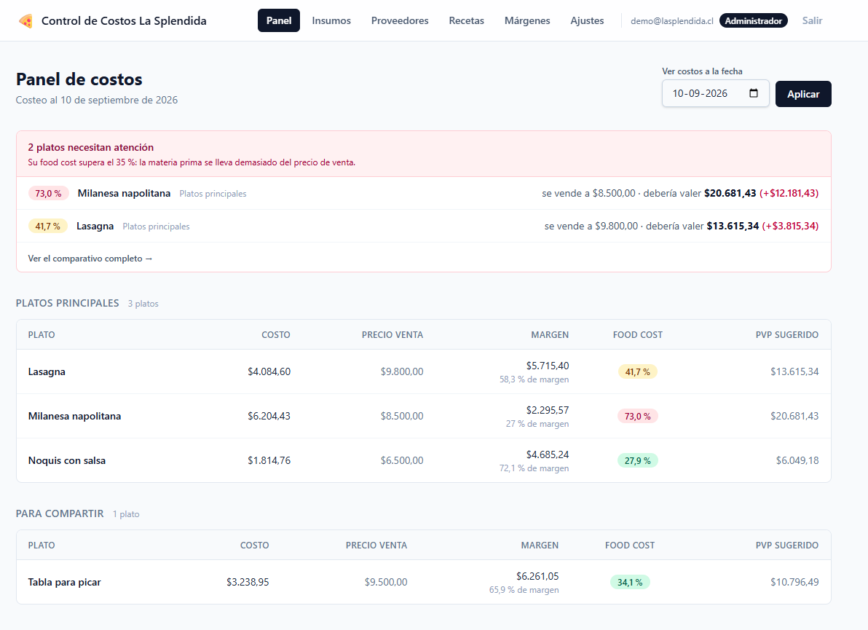Open the calendar picker icon in date field
Image resolution: width=868 pixels, height=630 pixels.
754,93
